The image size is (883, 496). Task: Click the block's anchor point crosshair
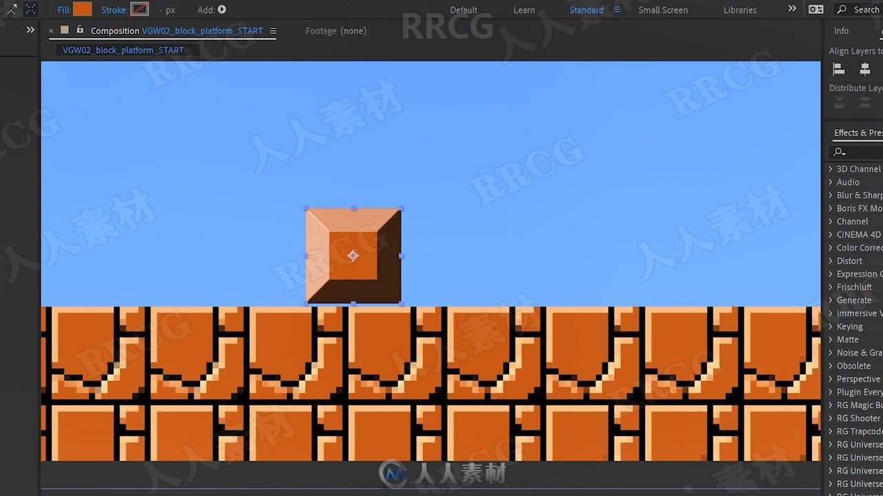pyautogui.click(x=353, y=256)
